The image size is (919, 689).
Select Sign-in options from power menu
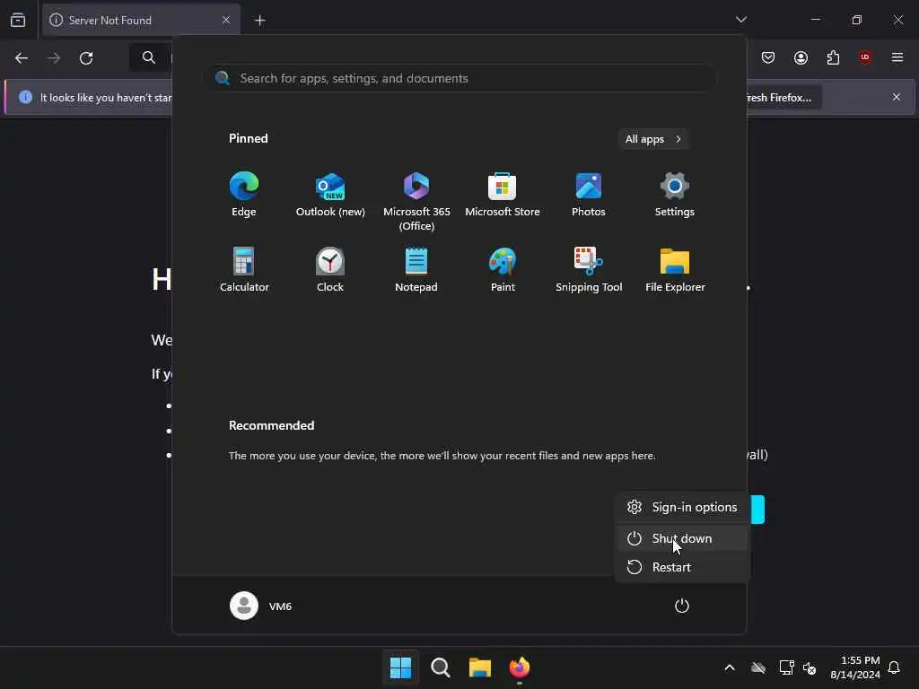682,508
